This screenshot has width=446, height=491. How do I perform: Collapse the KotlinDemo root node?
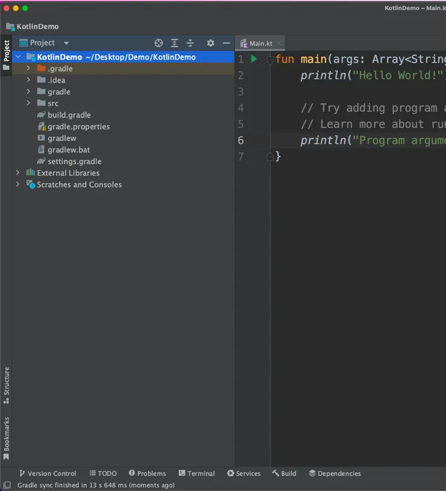pos(18,57)
